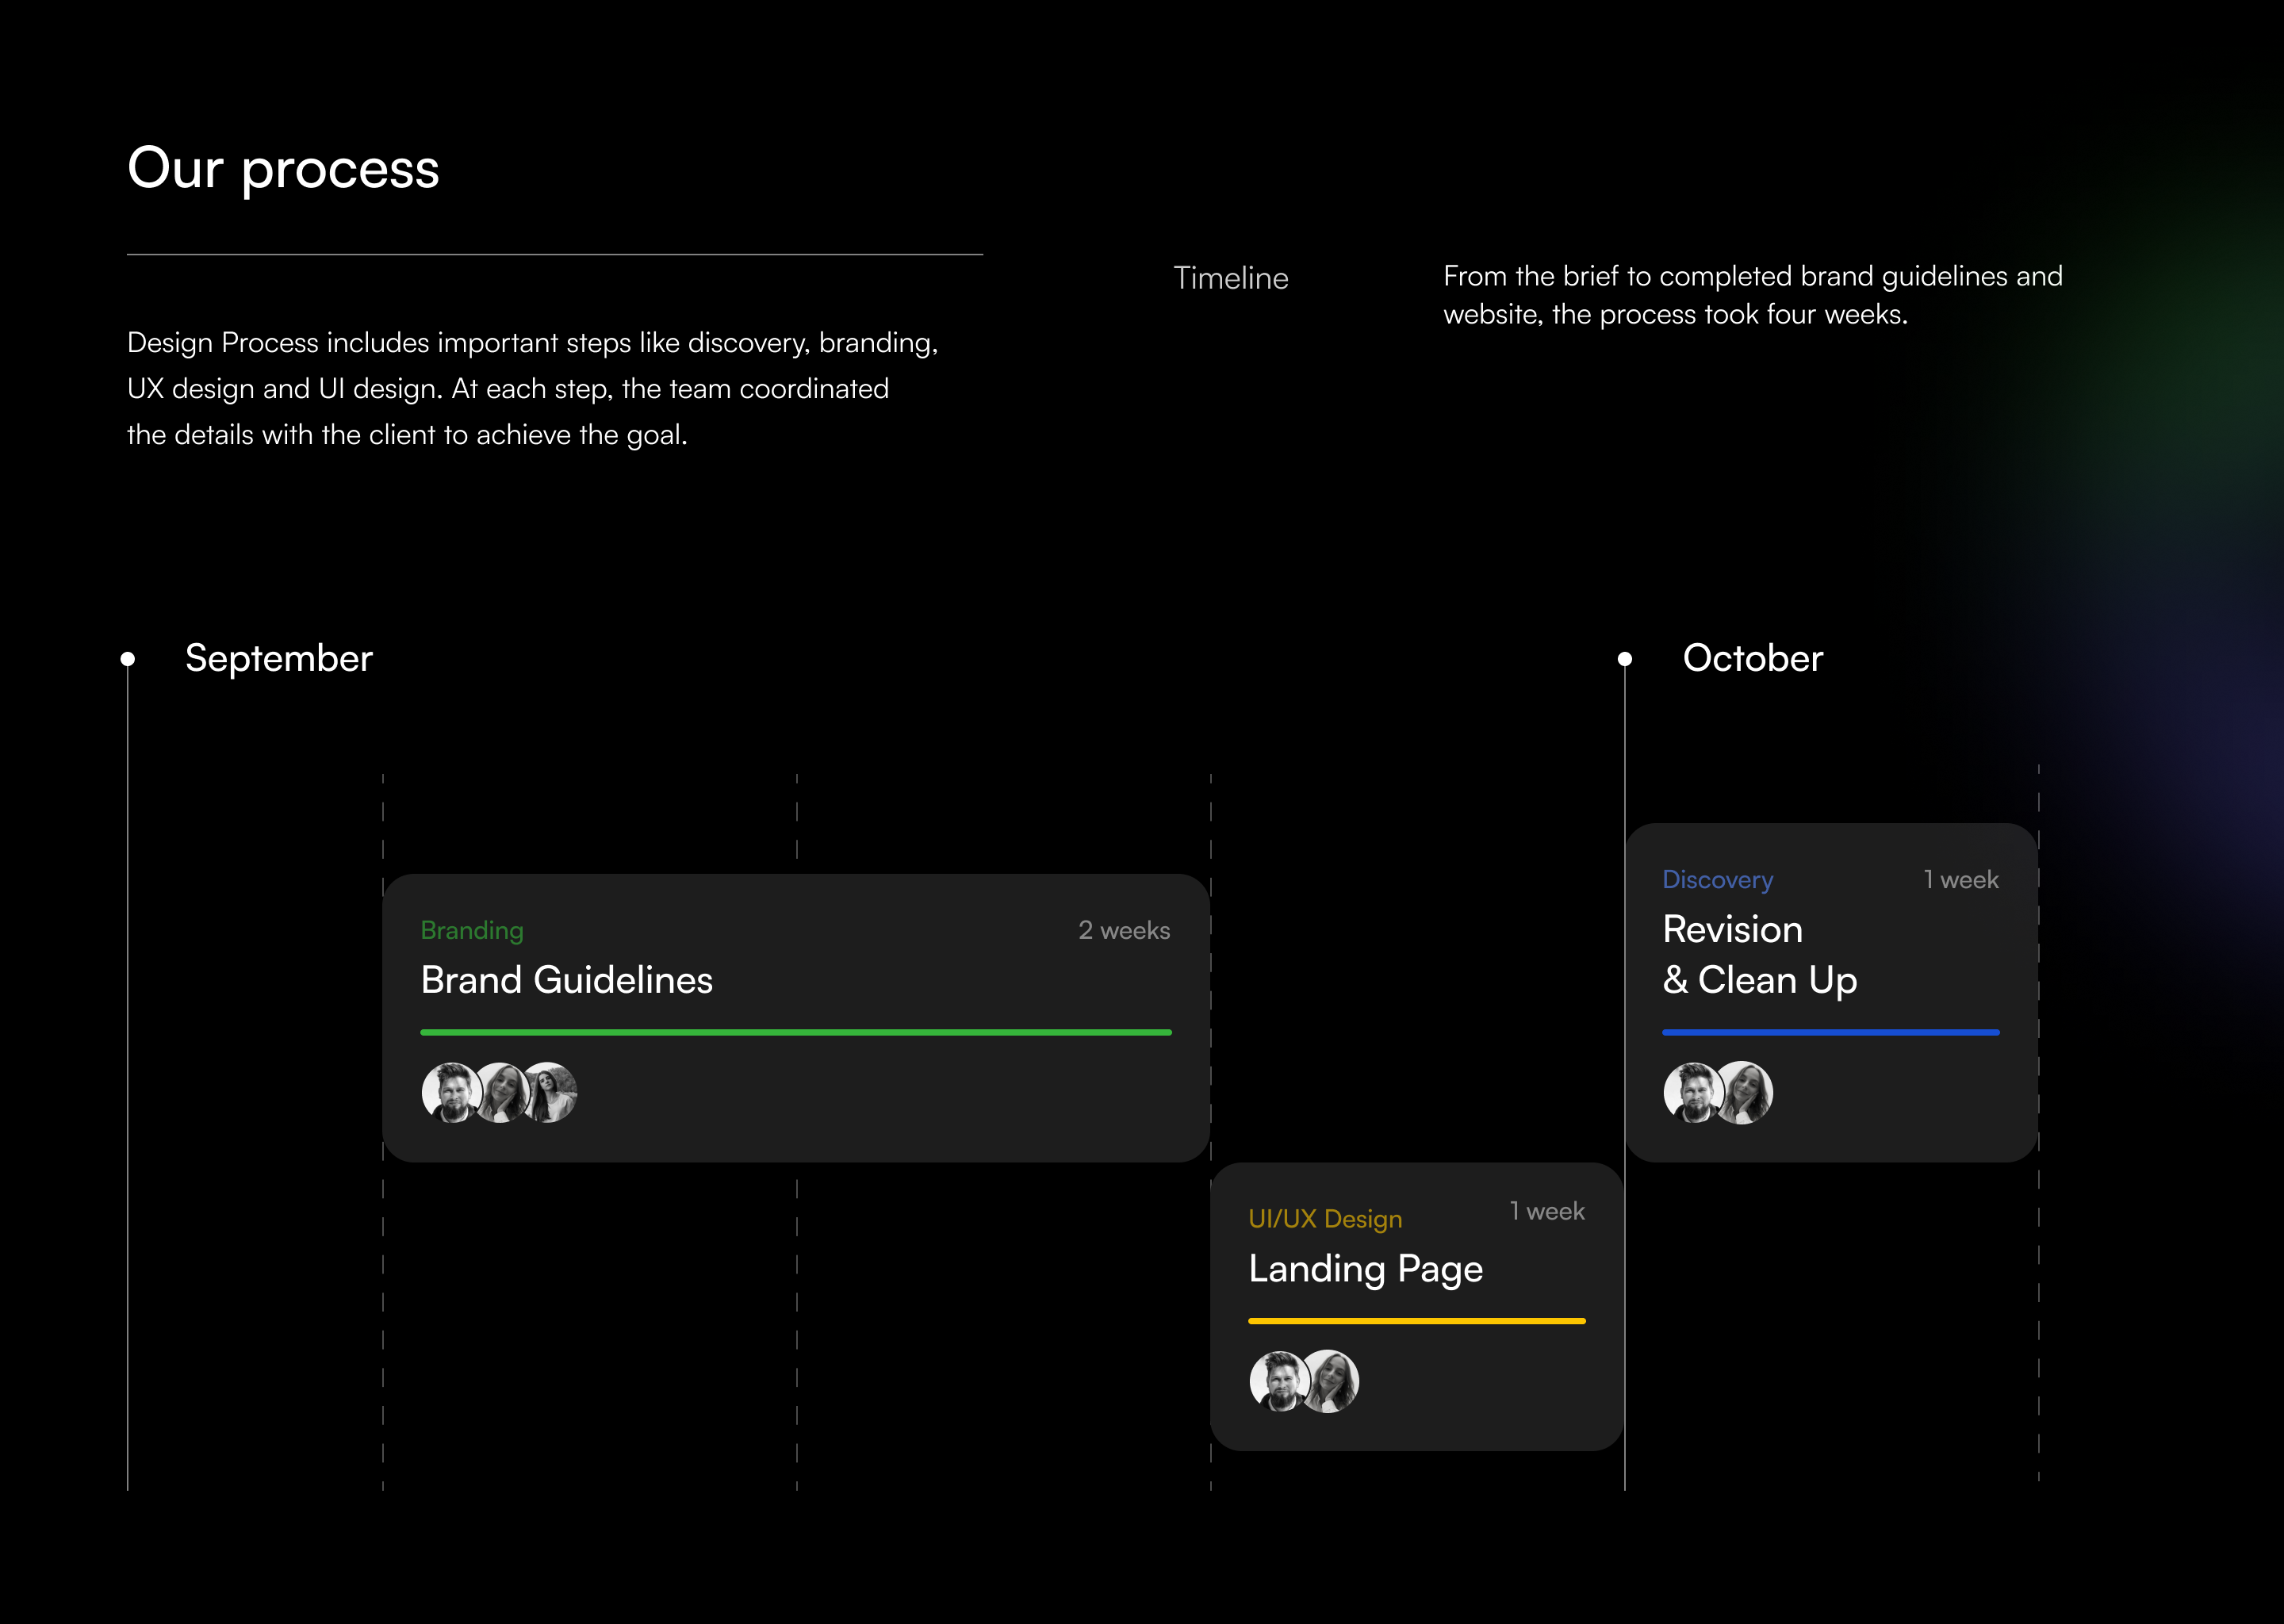
Task: Click the rightmost avatar in Brand Guidelines card
Action: (x=551, y=1093)
